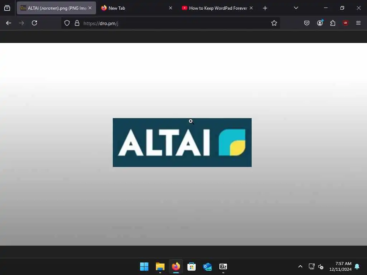Open Windows Start menu

tap(144, 266)
